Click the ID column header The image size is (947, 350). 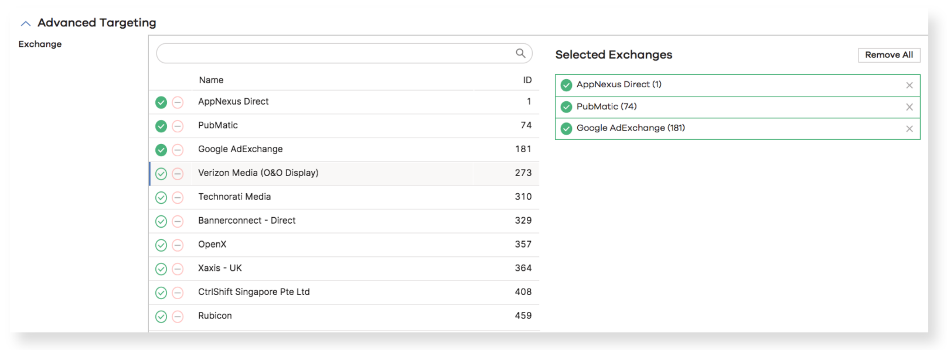(x=527, y=80)
